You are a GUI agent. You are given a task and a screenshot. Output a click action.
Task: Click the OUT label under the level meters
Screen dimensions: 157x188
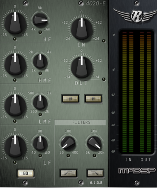click(146, 159)
